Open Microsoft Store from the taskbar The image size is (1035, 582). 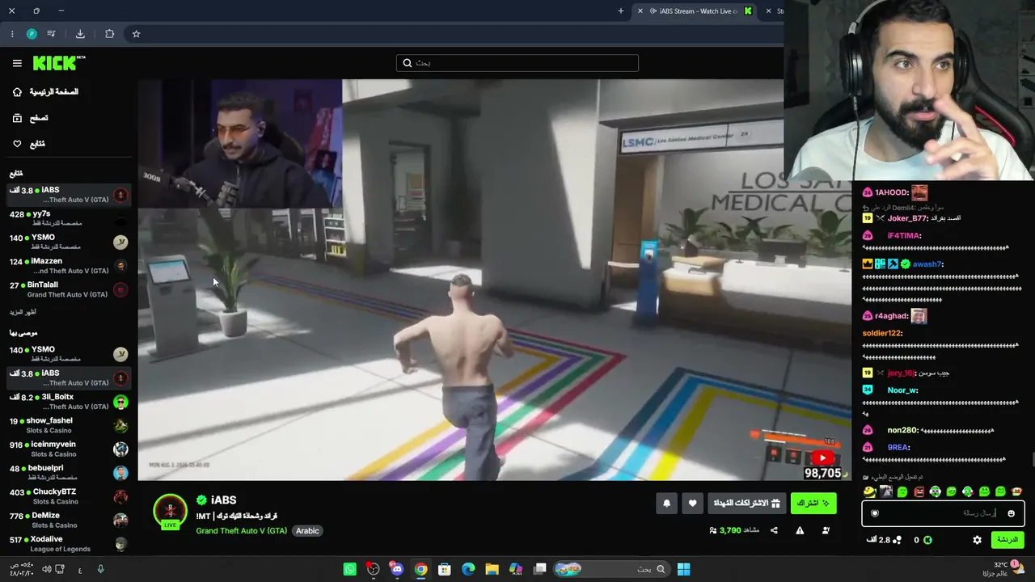[444, 569]
